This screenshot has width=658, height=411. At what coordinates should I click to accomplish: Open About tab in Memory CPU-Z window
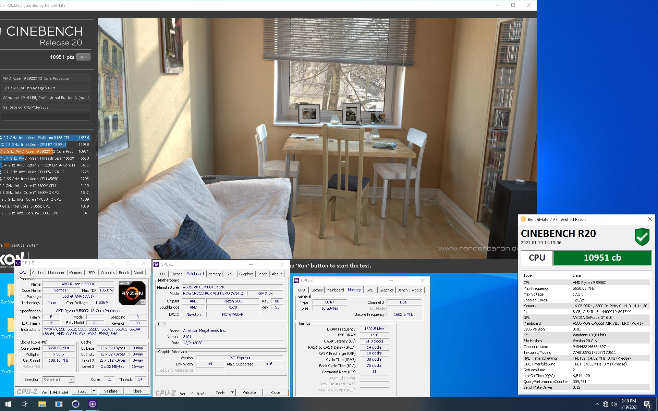pos(417,290)
